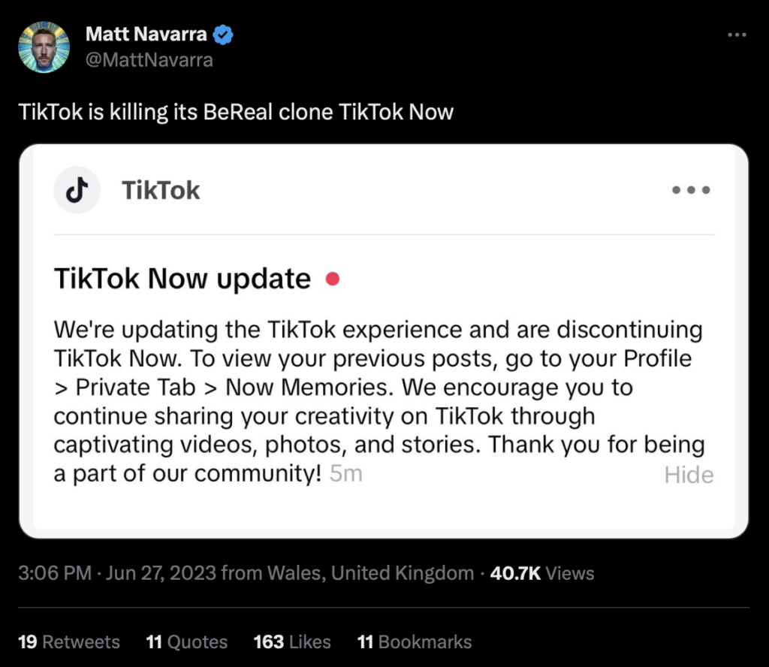The image size is (769, 667).
Task: View the 11 Quotes list
Action: point(187,641)
